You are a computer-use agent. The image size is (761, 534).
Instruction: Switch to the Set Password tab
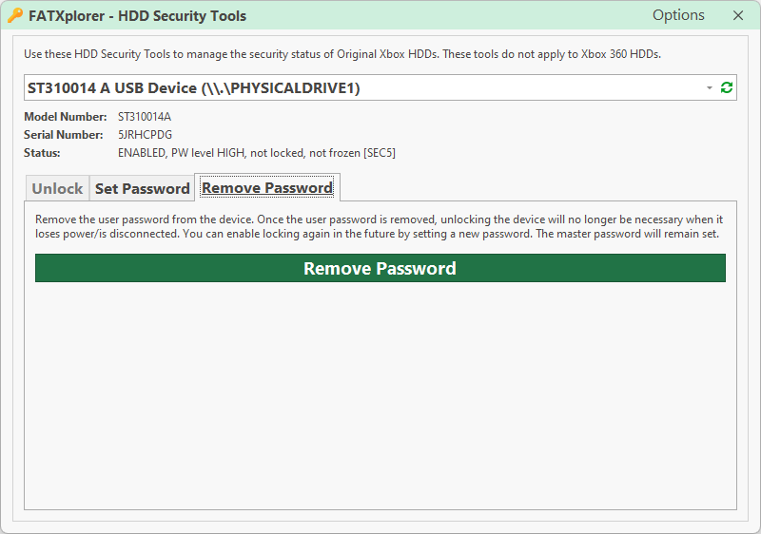coord(142,188)
